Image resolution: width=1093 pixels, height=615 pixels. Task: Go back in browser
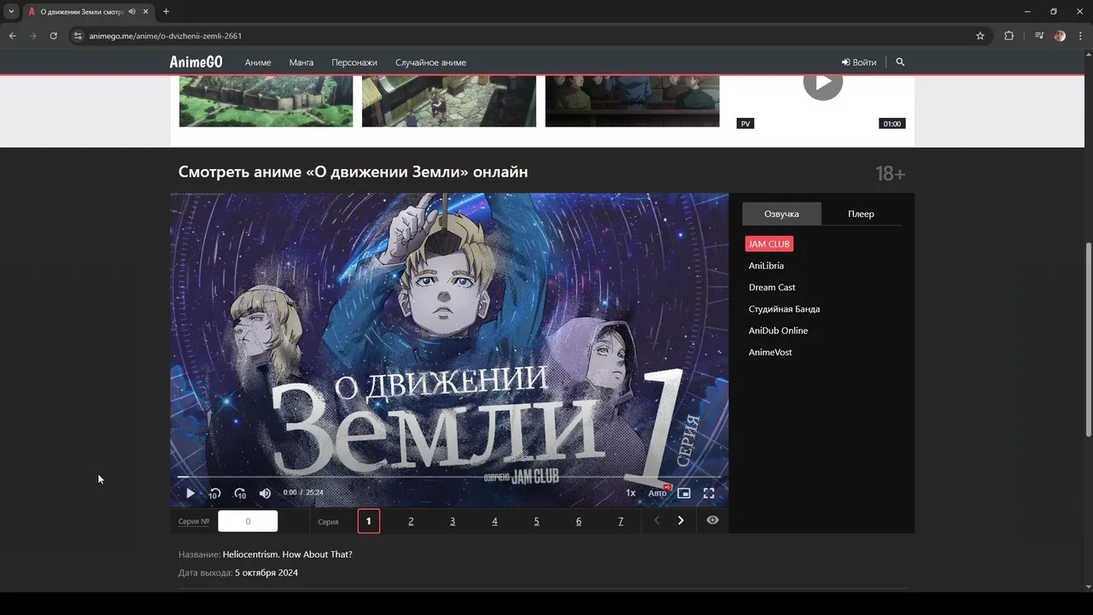click(13, 36)
